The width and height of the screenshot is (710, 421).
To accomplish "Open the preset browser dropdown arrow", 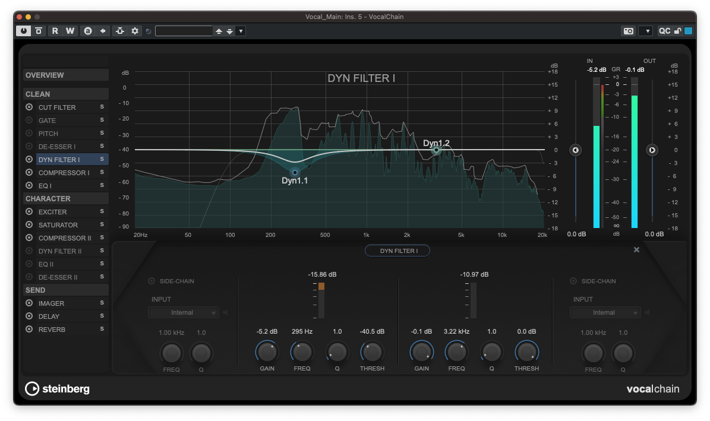I will point(240,30).
